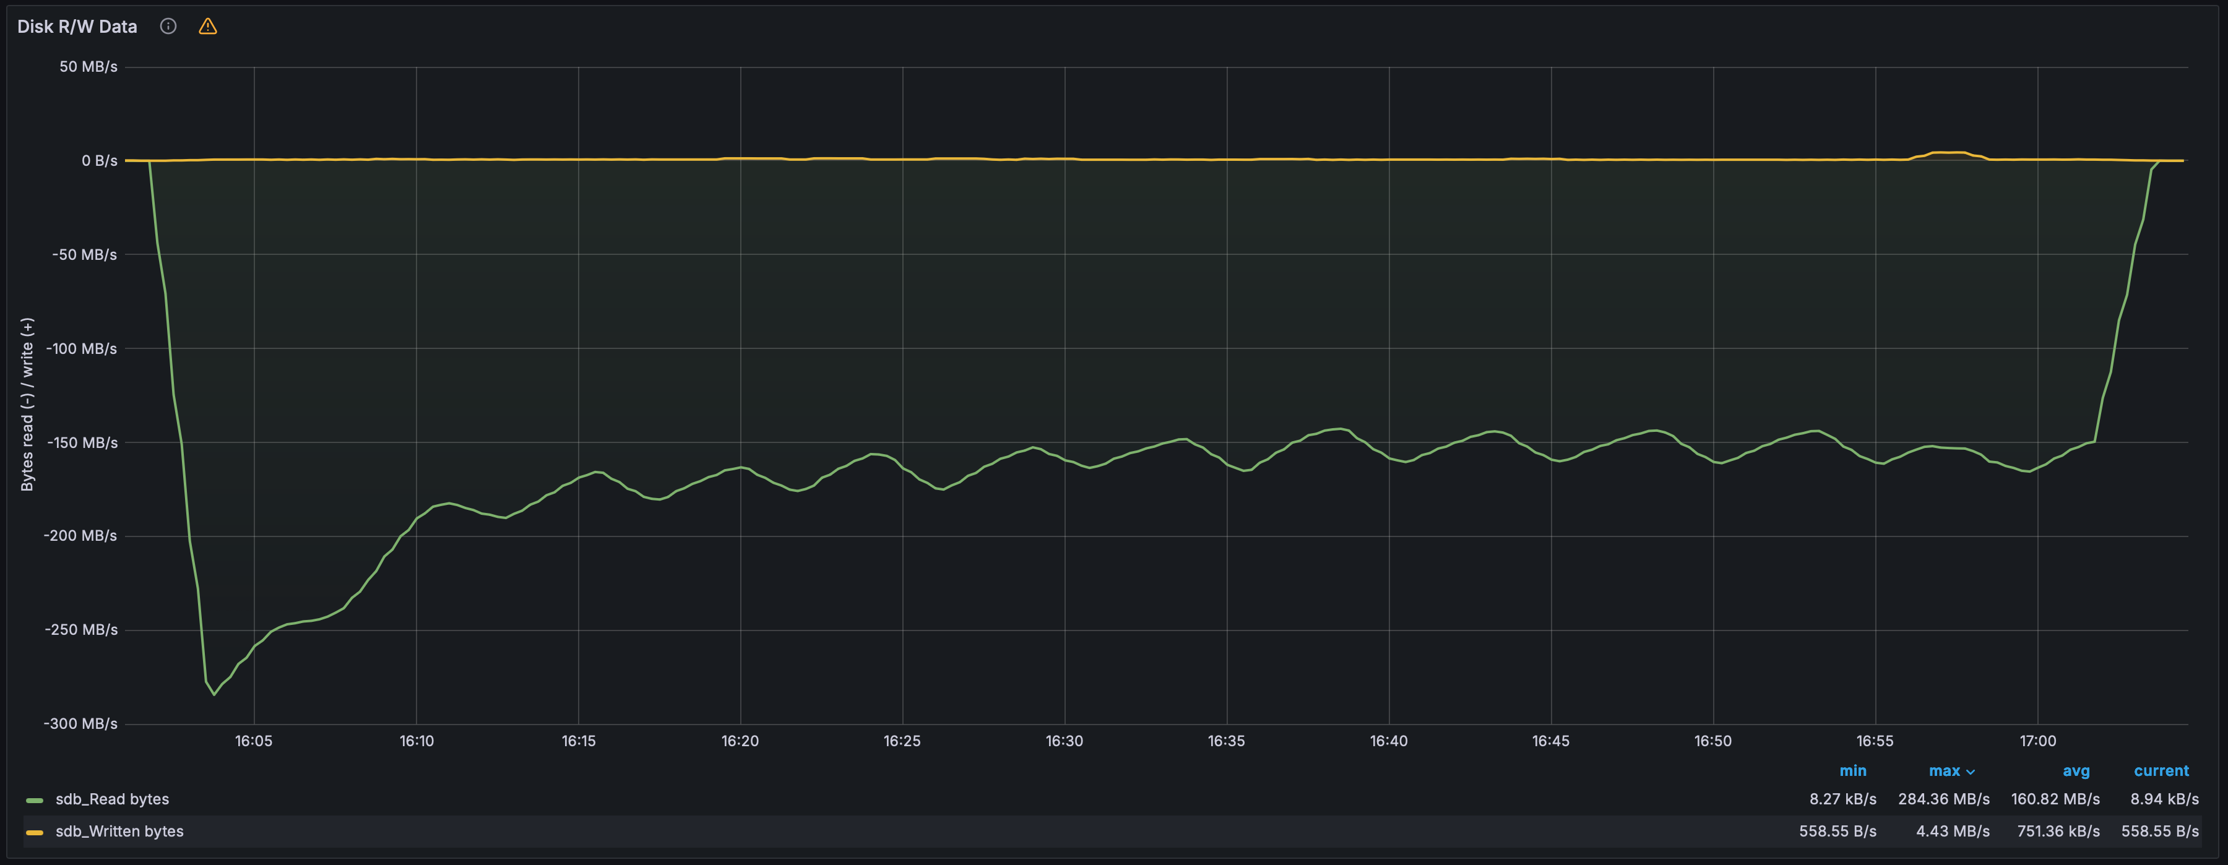Click the 16:05 time axis label

pos(253,741)
